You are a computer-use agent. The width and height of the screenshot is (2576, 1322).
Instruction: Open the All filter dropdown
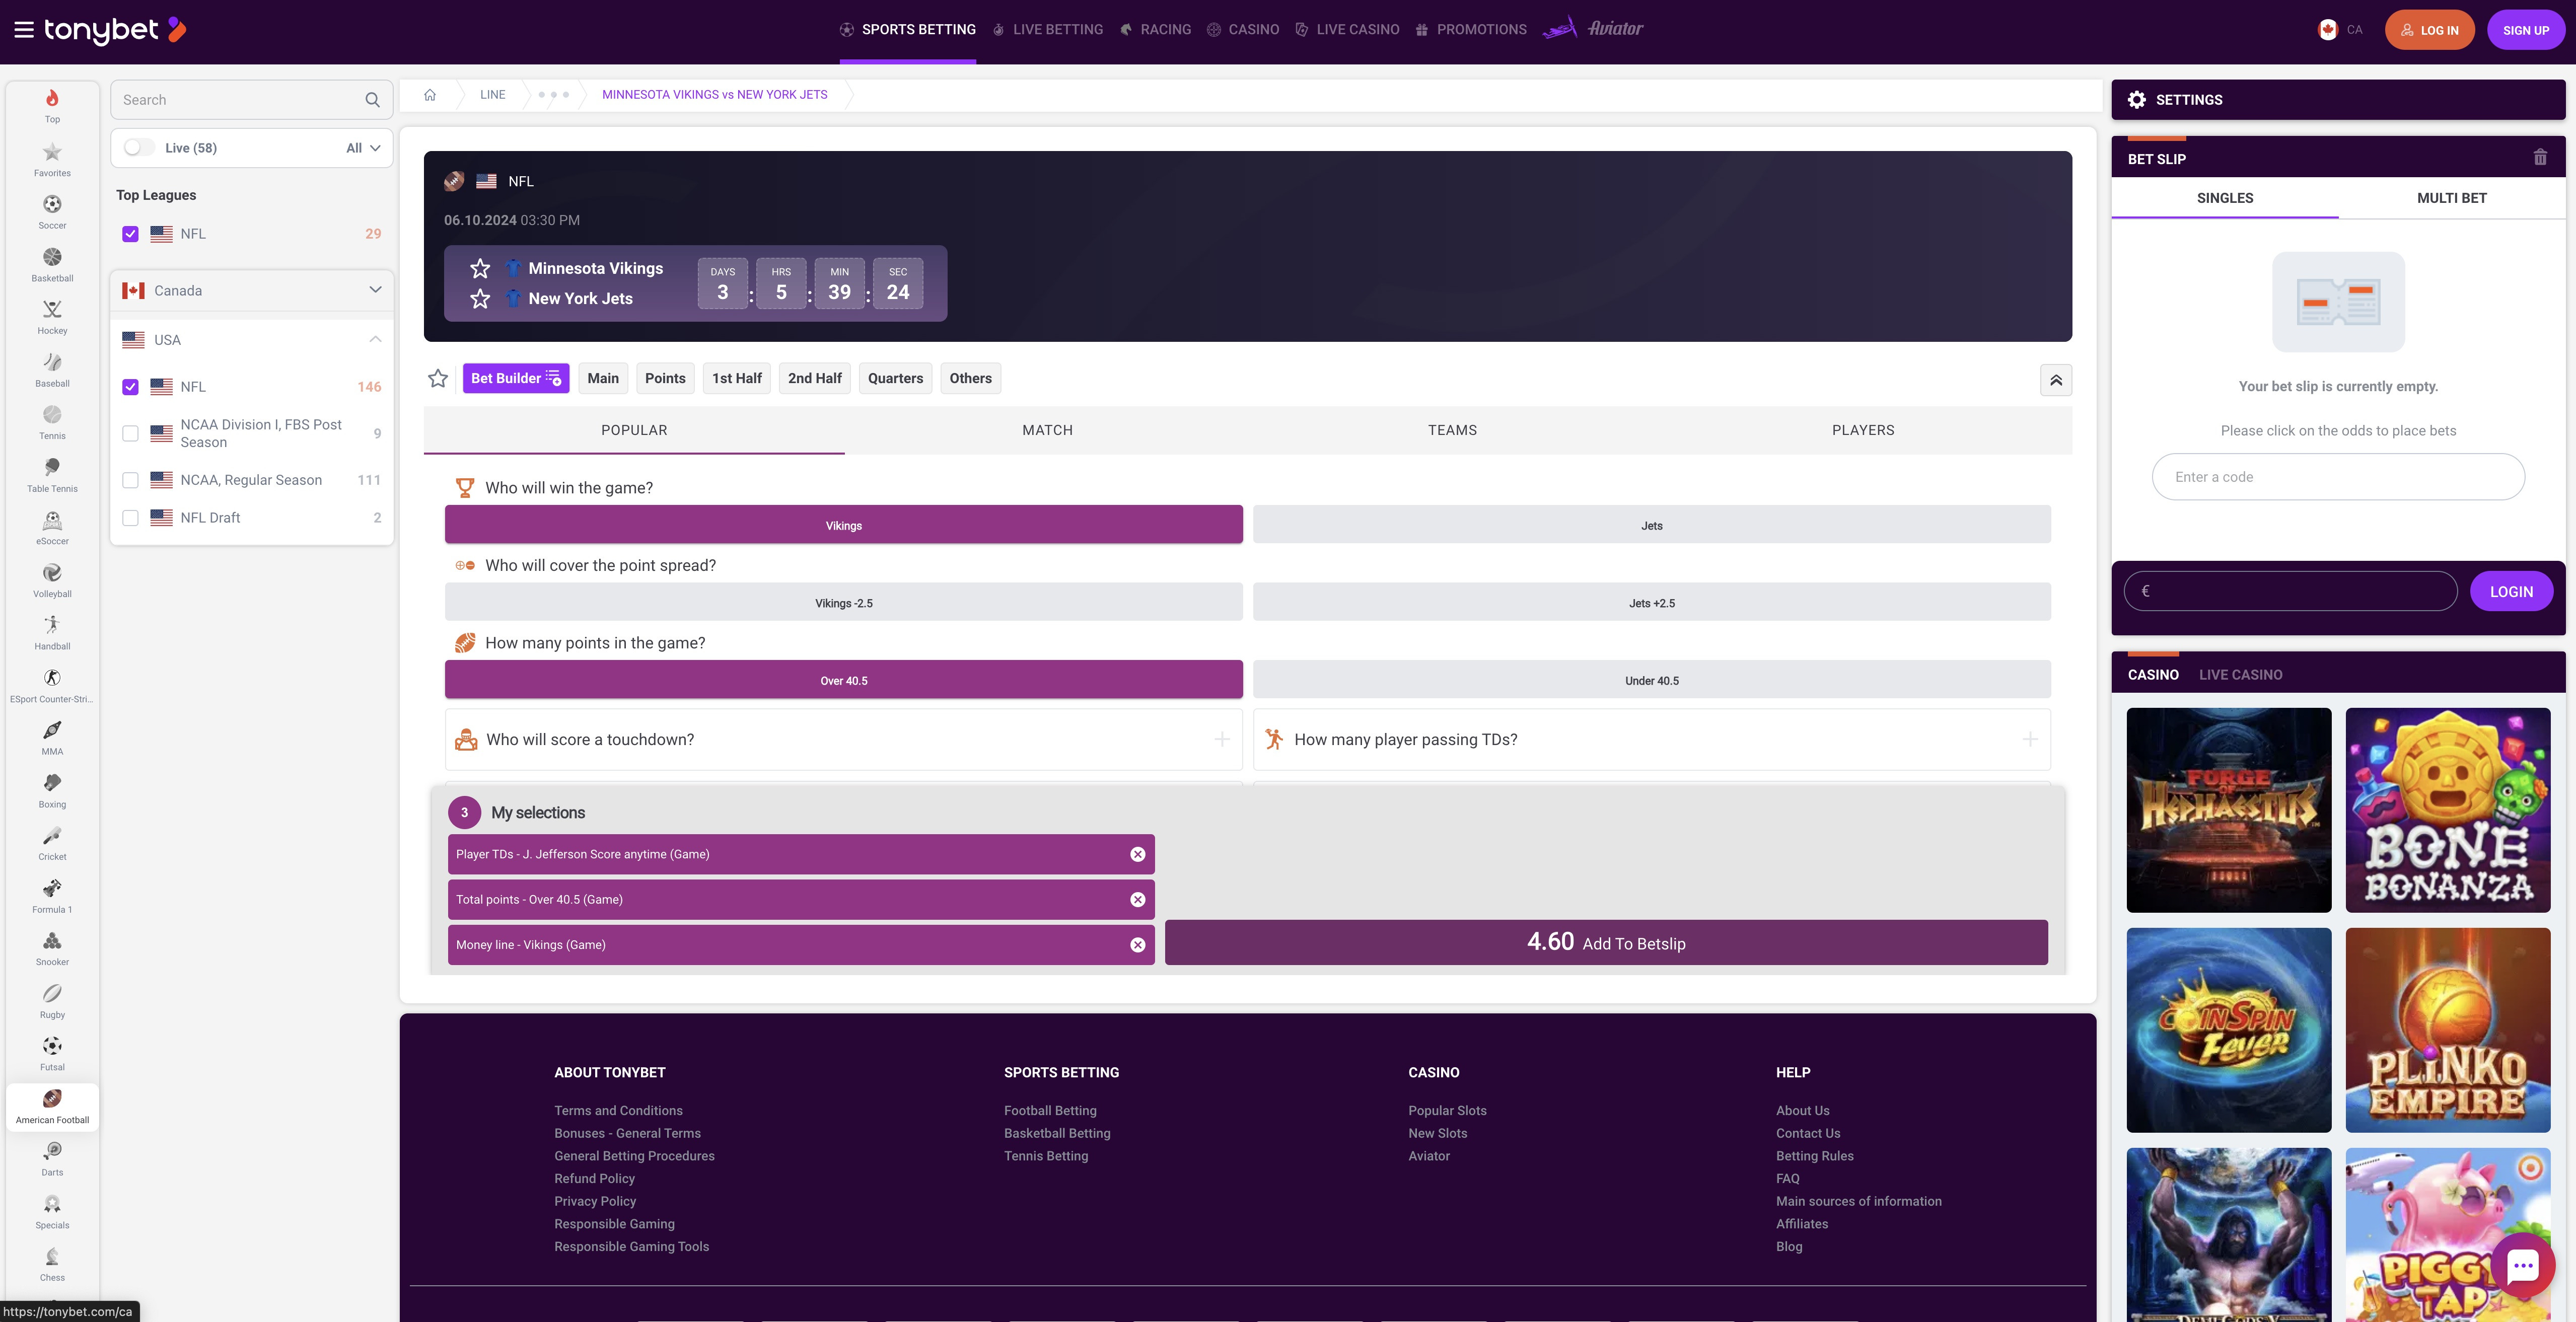point(363,148)
